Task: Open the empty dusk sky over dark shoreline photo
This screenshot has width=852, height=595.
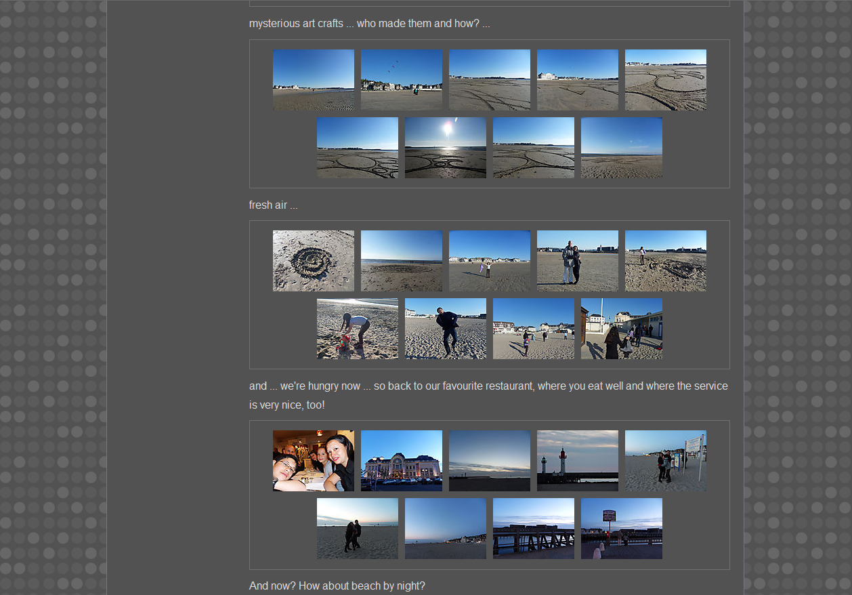Action: (489, 461)
